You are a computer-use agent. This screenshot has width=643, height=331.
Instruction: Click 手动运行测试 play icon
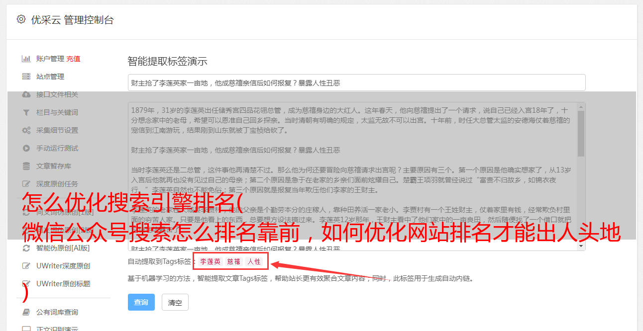pyautogui.click(x=26, y=148)
